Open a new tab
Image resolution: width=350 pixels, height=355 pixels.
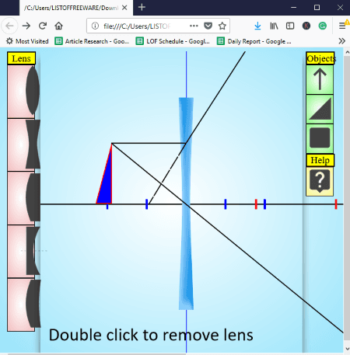click(x=142, y=8)
